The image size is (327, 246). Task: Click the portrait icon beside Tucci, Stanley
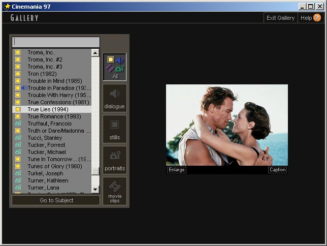click(x=18, y=138)
